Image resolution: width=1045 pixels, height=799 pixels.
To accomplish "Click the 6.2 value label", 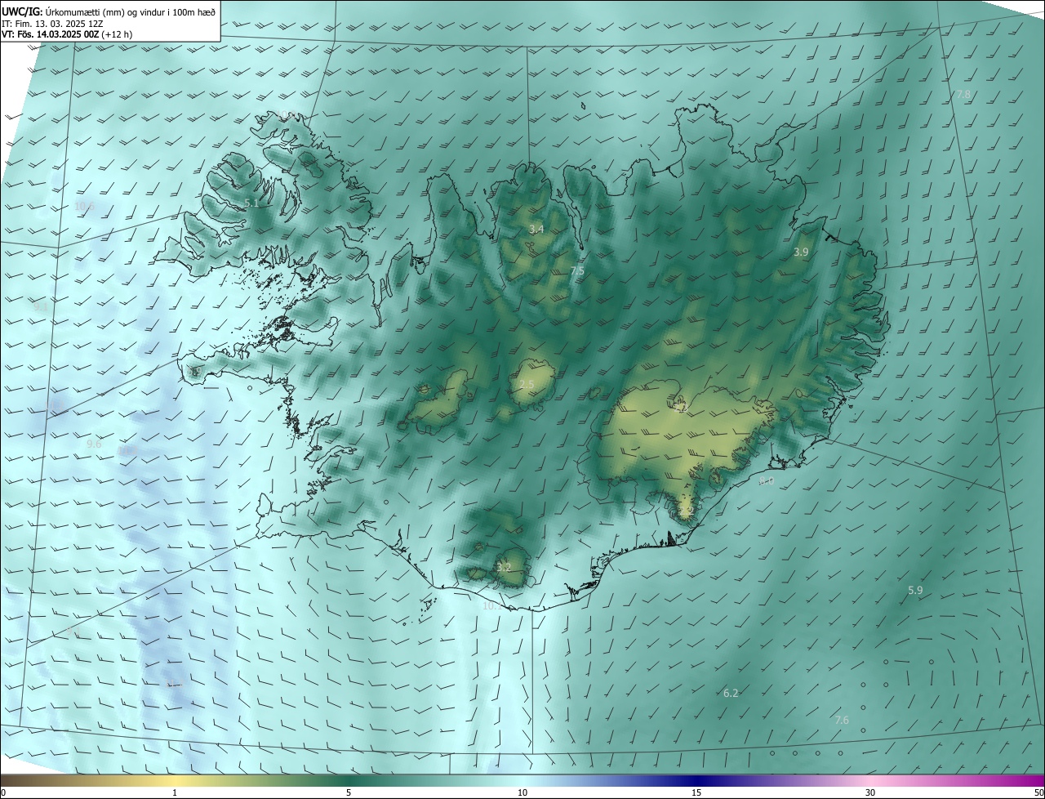I will click(731, 693).
